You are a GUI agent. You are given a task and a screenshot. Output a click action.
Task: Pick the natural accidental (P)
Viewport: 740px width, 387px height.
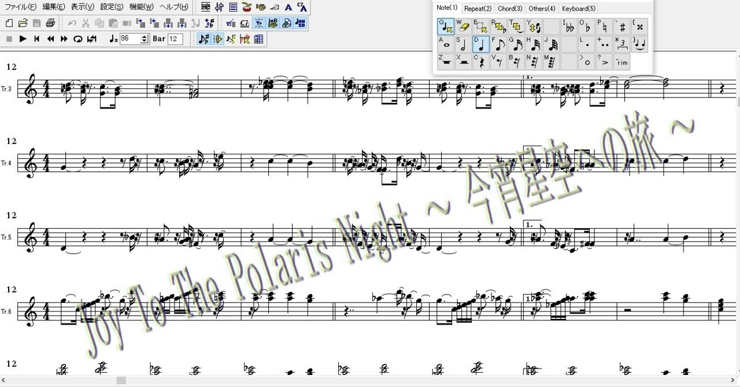pos(604,27)
